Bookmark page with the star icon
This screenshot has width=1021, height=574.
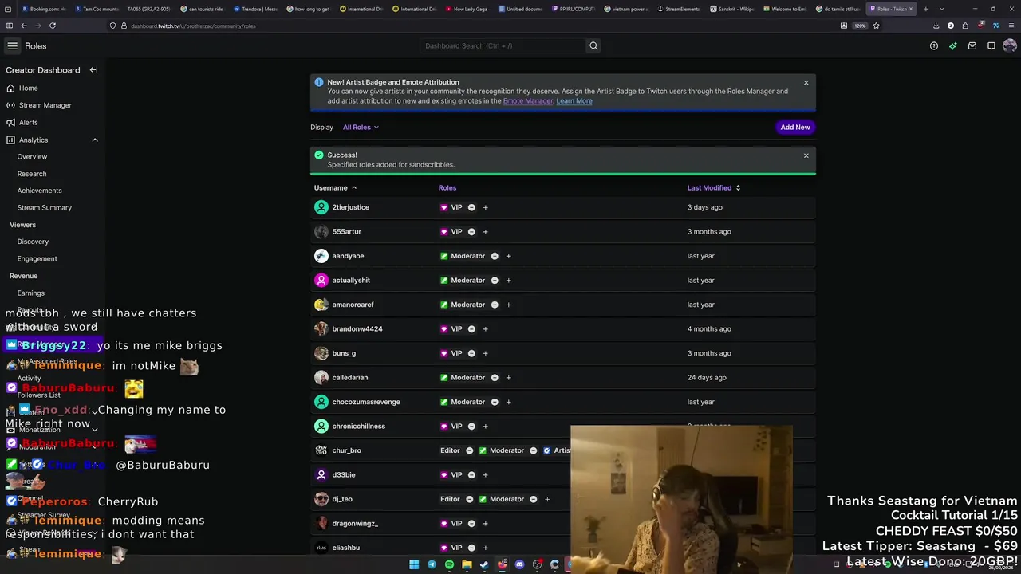point(876,26)
